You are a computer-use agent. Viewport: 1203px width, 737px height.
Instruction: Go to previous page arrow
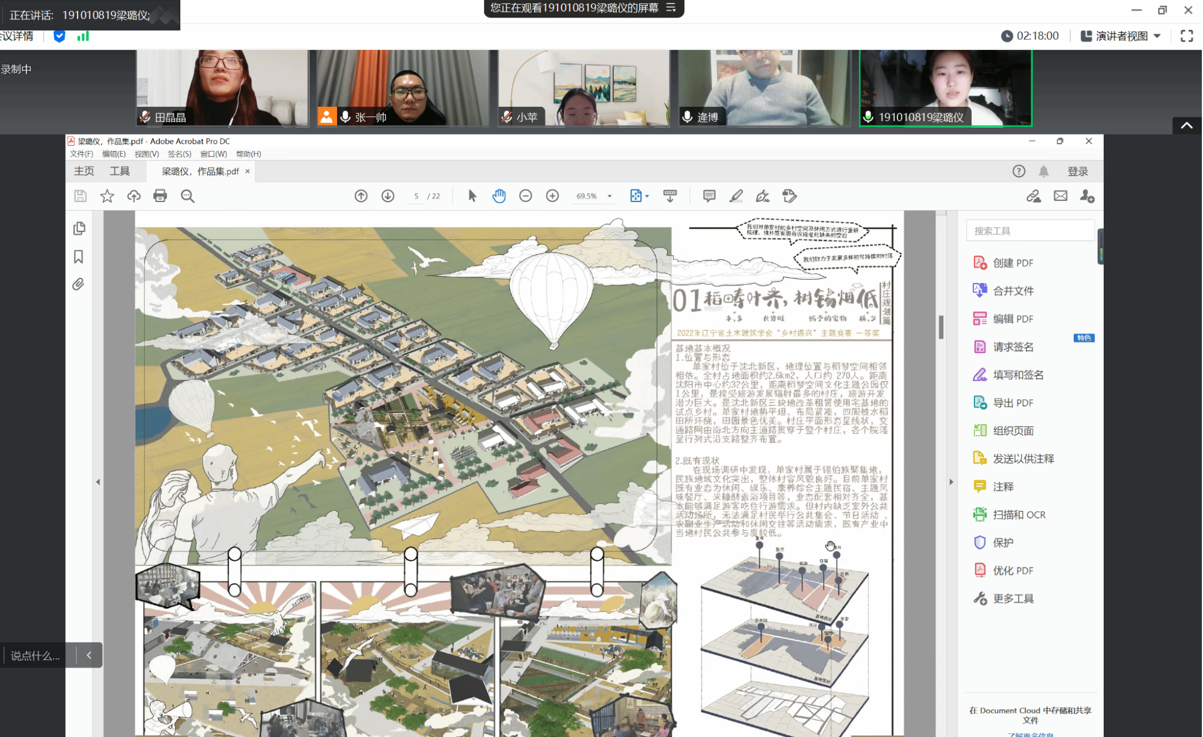click(x=361, y=196)
